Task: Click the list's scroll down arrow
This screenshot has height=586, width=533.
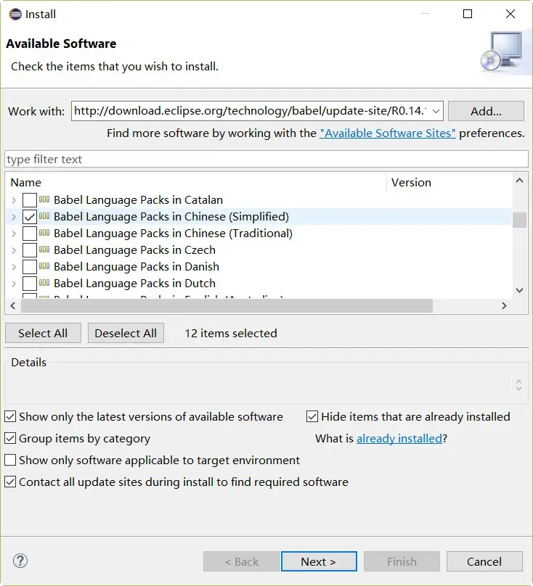Action: pyautogui.click(x=519, y=290)
